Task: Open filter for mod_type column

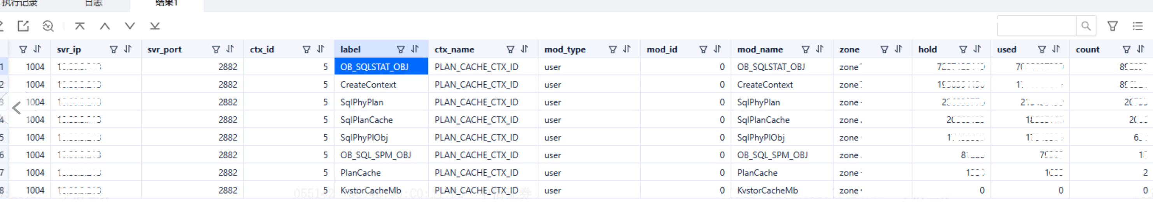Action: click(613, 49)
